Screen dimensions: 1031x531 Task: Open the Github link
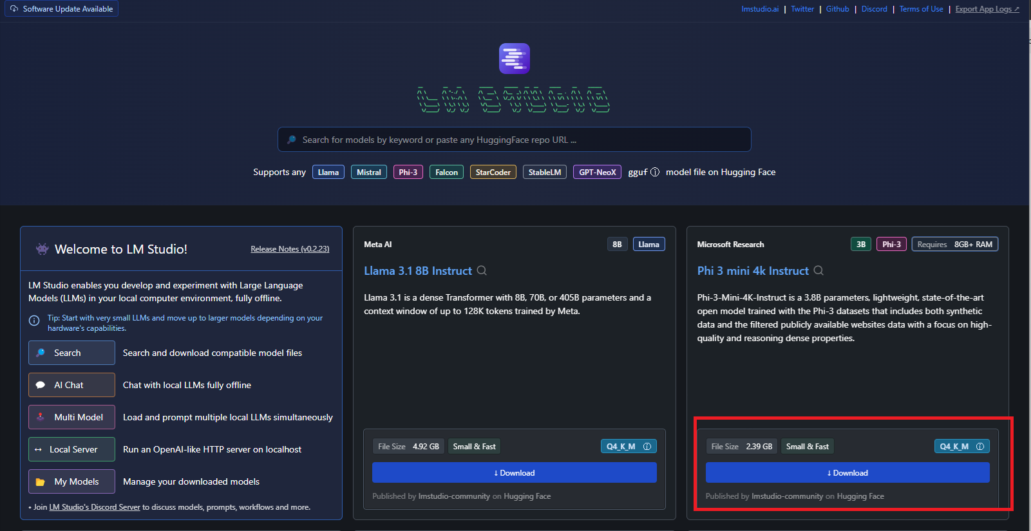click(838, 9)
